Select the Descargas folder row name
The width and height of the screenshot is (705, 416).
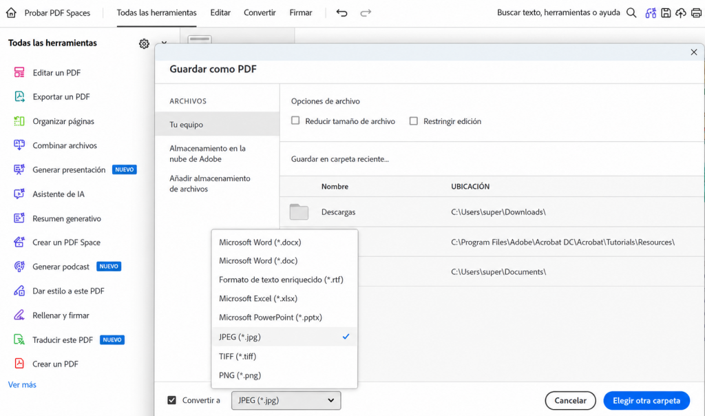coord(338,212)
